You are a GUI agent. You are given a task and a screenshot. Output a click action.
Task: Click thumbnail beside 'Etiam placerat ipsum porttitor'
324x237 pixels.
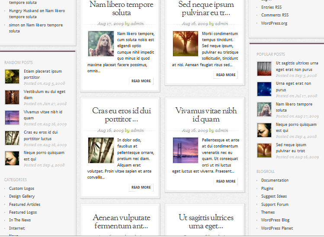pyautogui.click(x=12, y=77)
